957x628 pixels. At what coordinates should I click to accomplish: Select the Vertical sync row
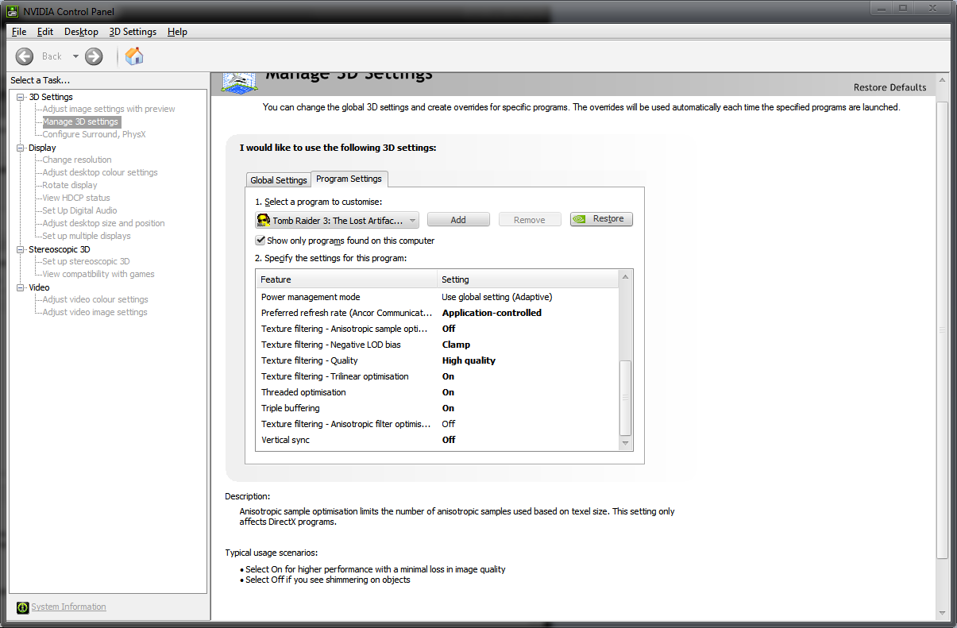coord(437,440)
